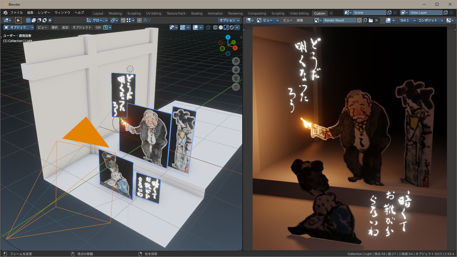The height and width of the screenshot is (257, 457).
Task: Toggle X-ray mode in the viewport
Action: [208, 27]
